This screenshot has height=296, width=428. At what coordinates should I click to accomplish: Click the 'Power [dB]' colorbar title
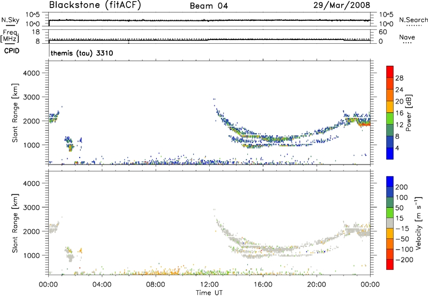[x=409, y=113]
